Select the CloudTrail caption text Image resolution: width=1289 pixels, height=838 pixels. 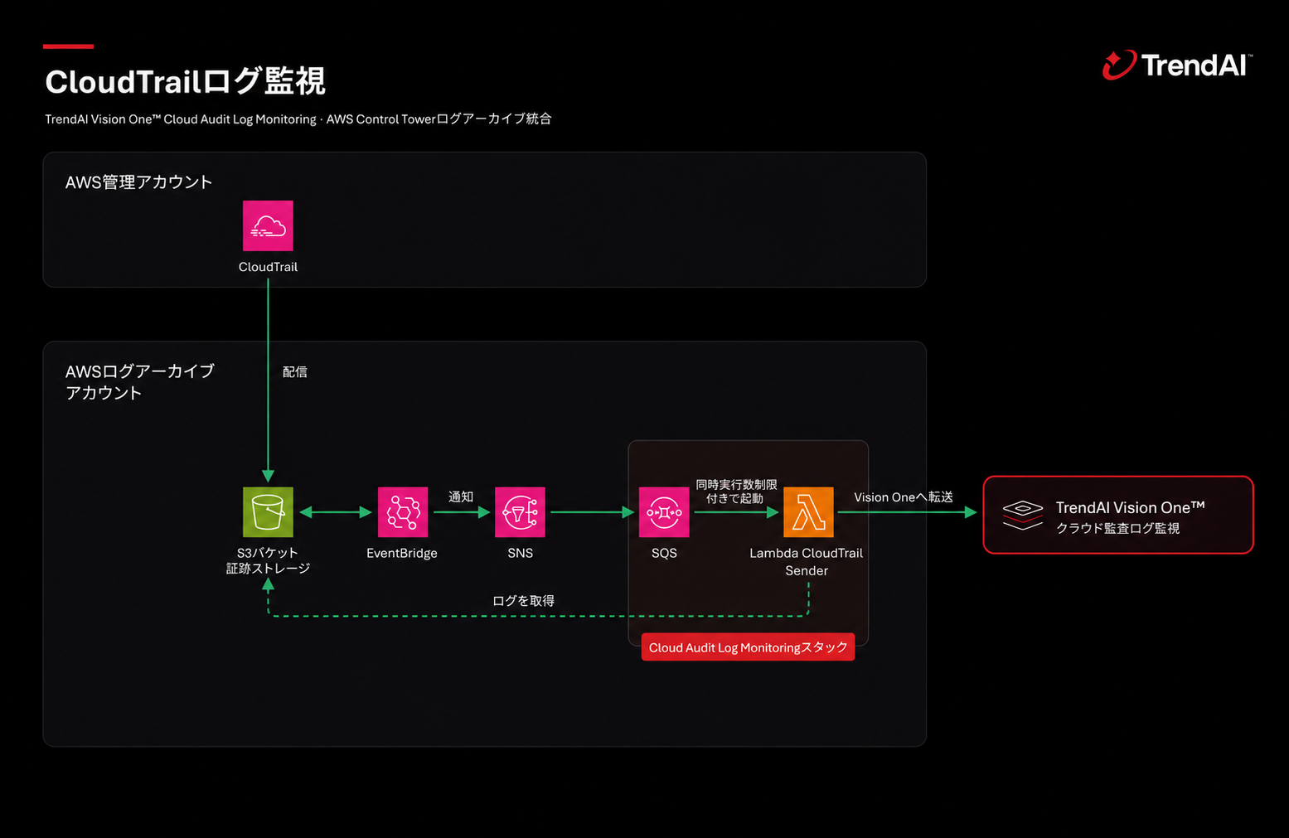268,267
